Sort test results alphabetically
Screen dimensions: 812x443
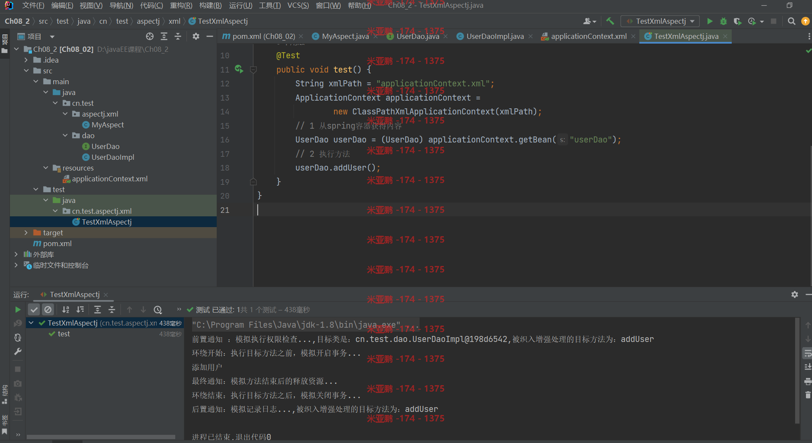pyautogui.click(x=66, y=310)
